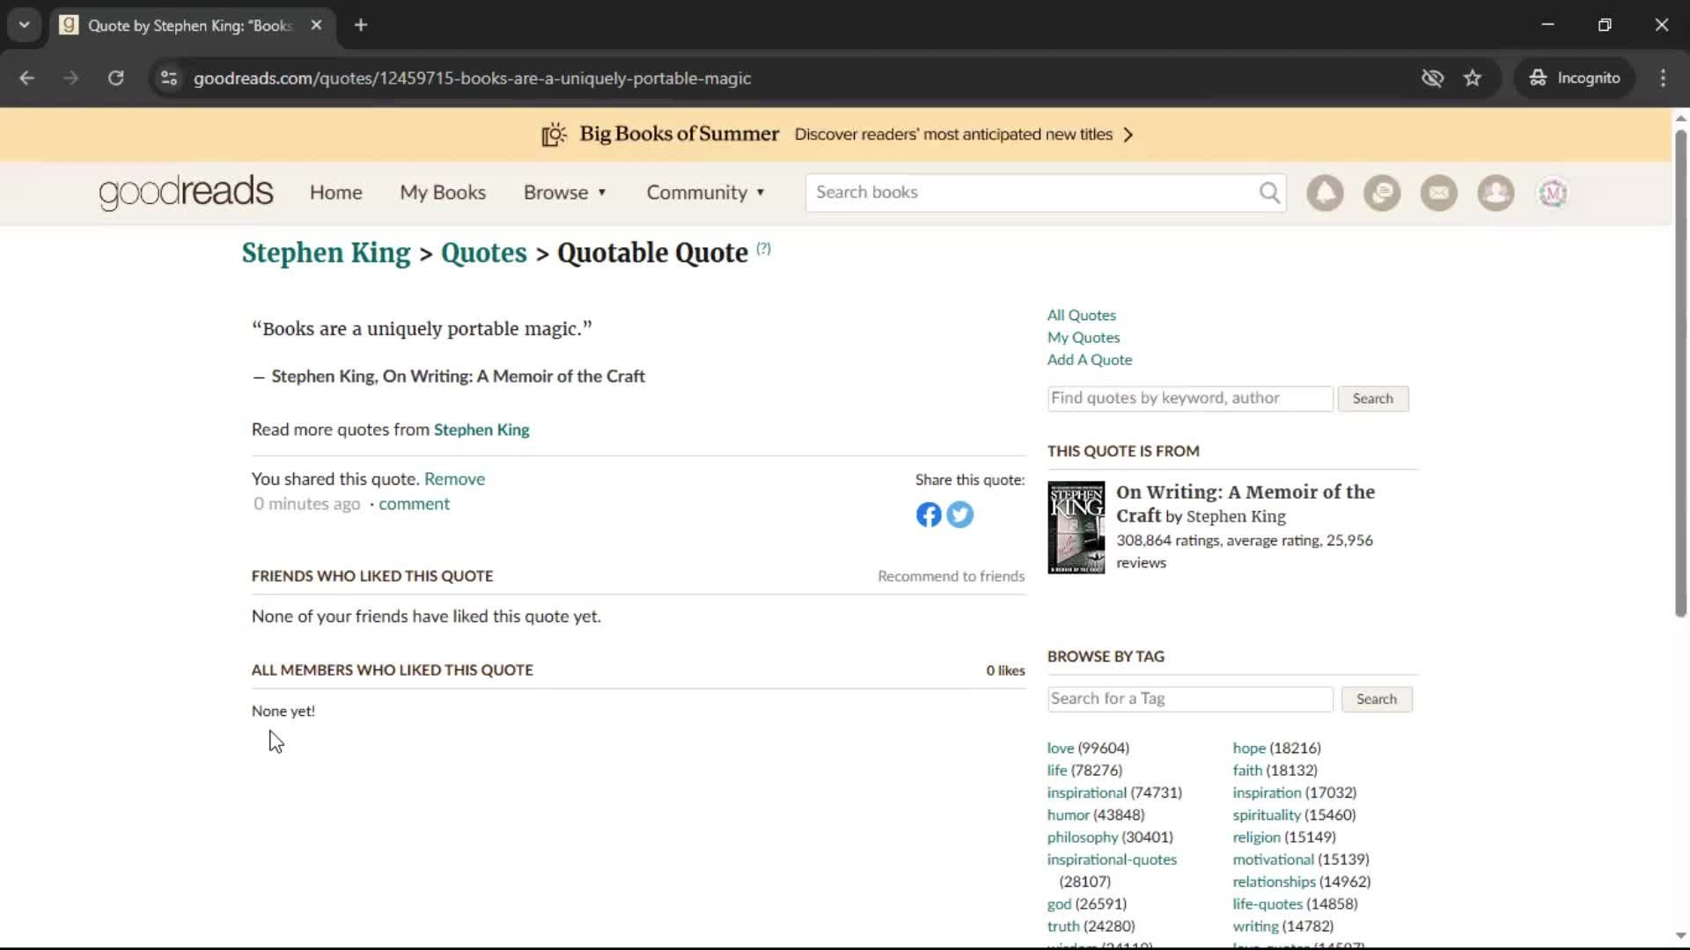
Task: Remove the shared quote
Action: [x=454, y=479]
